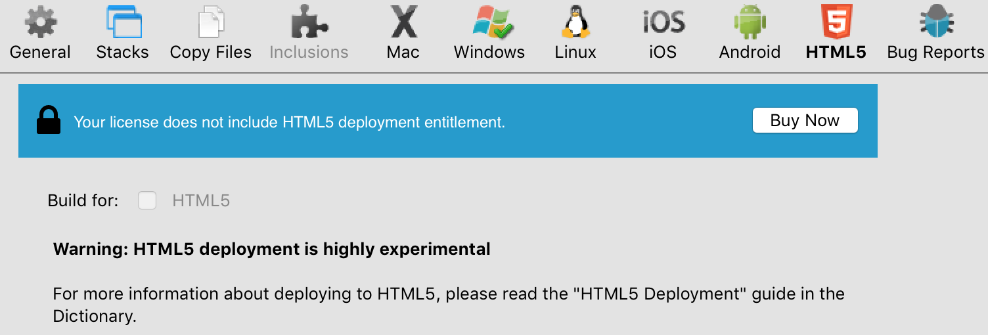Open the Bug Reports beetle icon

click(x=935, y=23)
